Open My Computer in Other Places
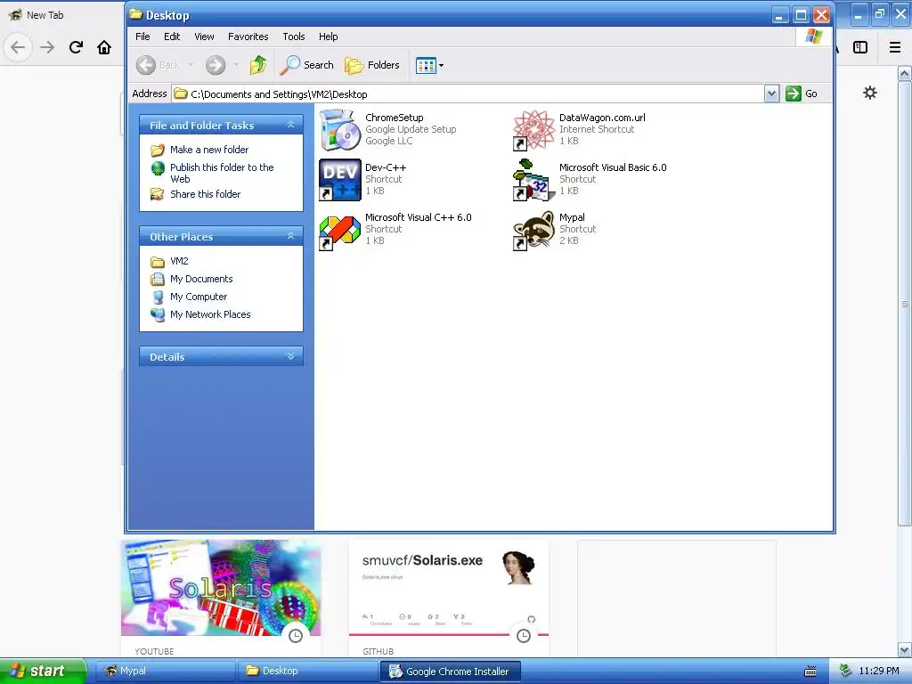Image resolution: width=912 pixels, height=684 pixels. click(x=199, y=297)
